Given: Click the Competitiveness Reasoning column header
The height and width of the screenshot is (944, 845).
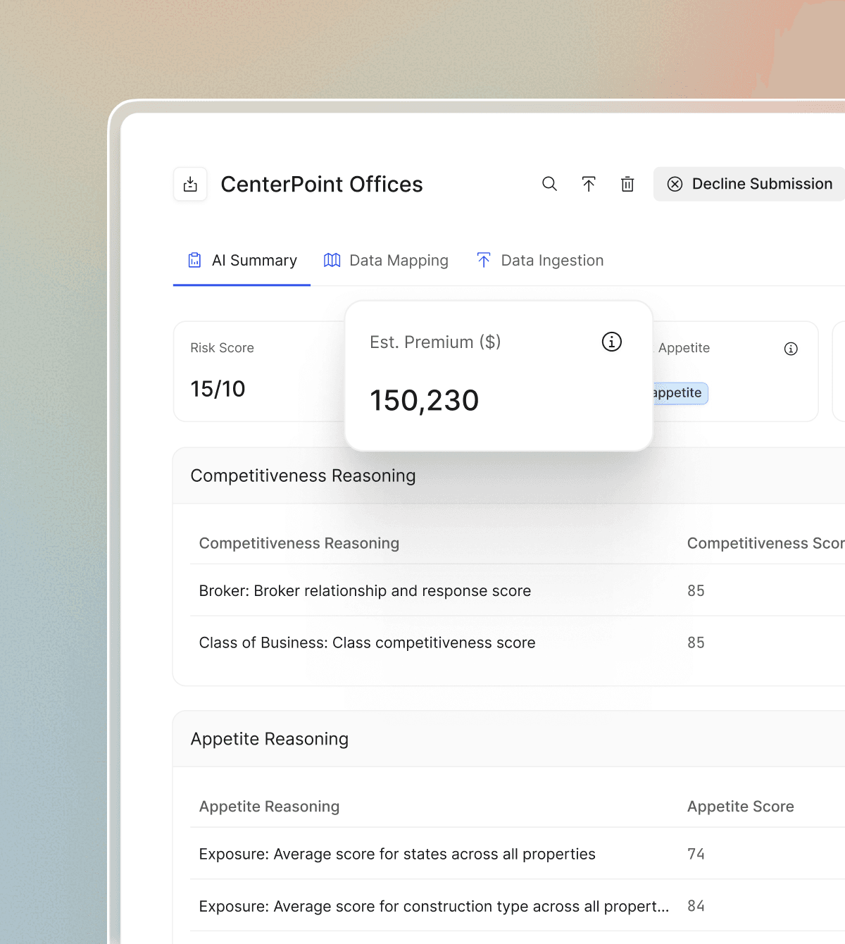Looking at the screenshot, I should [299, 543].
